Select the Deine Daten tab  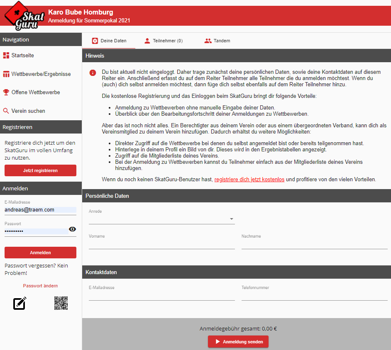coord(109,41)
